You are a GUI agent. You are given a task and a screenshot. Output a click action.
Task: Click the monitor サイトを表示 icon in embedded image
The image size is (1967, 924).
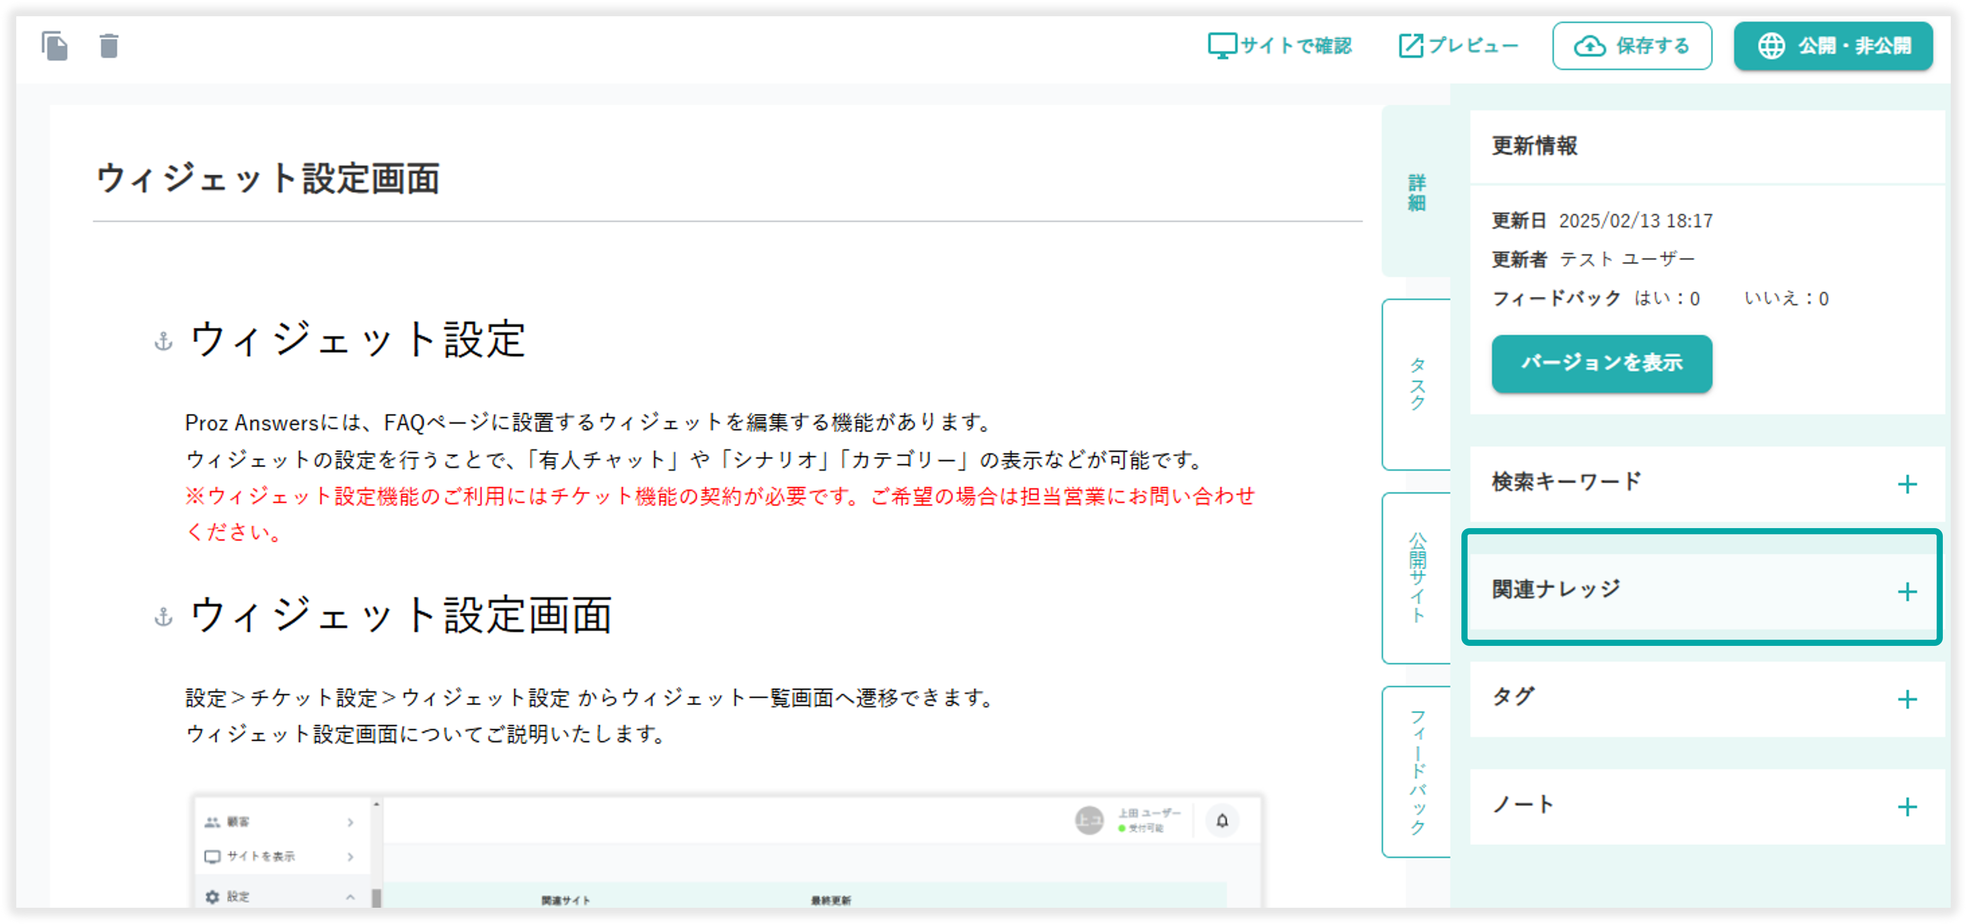[212, 857]
